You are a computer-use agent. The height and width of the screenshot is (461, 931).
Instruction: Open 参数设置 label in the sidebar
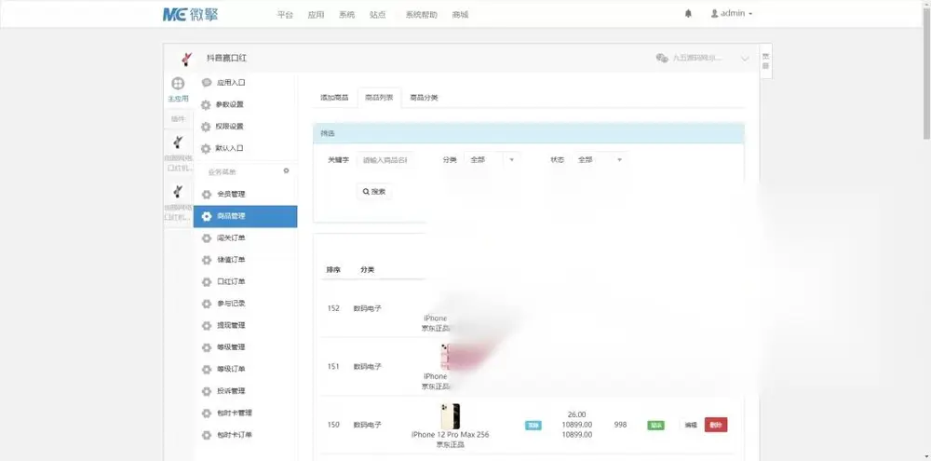click(x=230, y=104)
